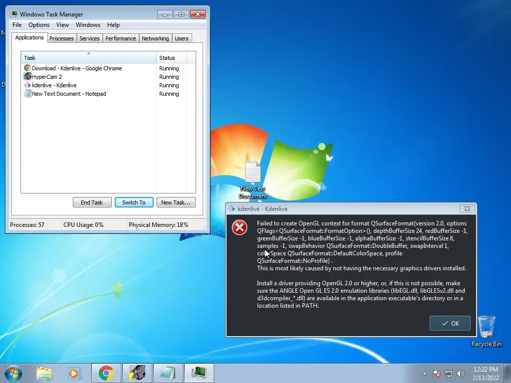Switch to Notepad on the taskbar
Image resolution: width=511 pixels, height=383 pixels.
[168, 373]
